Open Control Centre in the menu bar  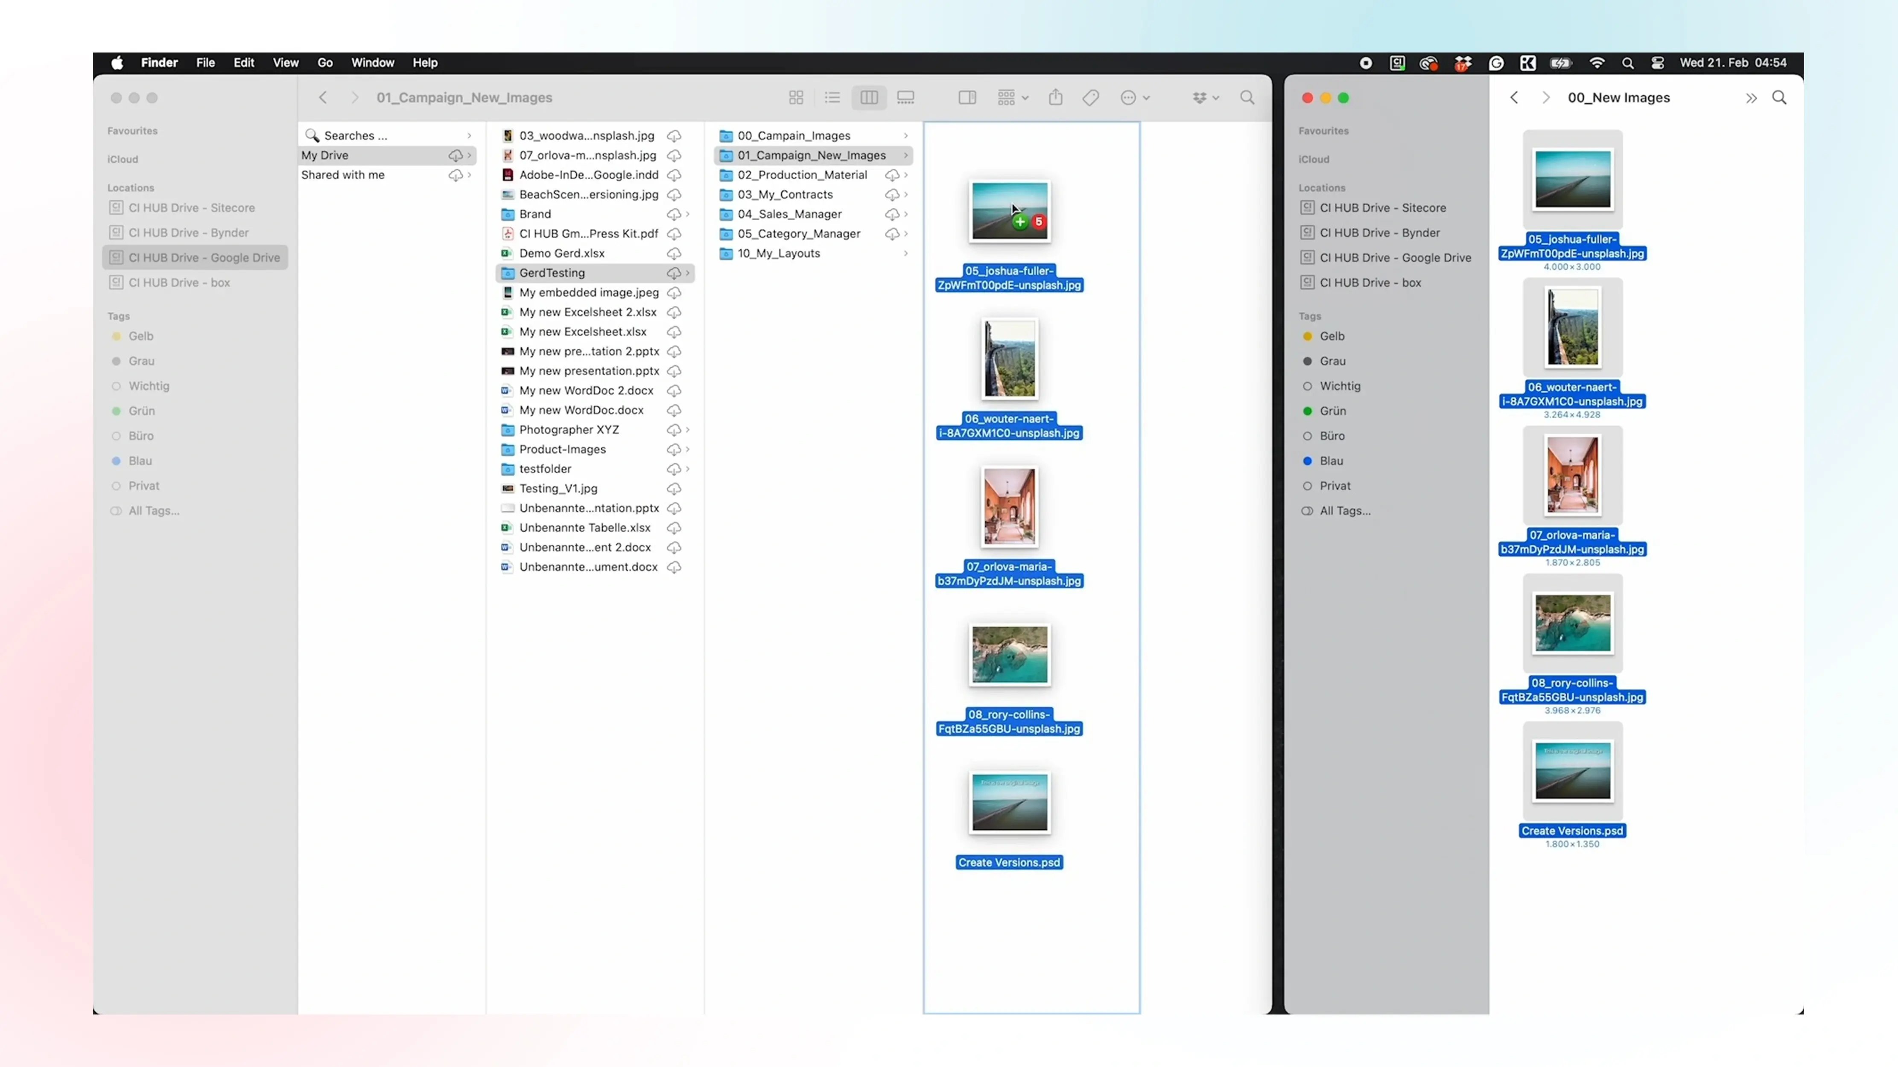1658,63
